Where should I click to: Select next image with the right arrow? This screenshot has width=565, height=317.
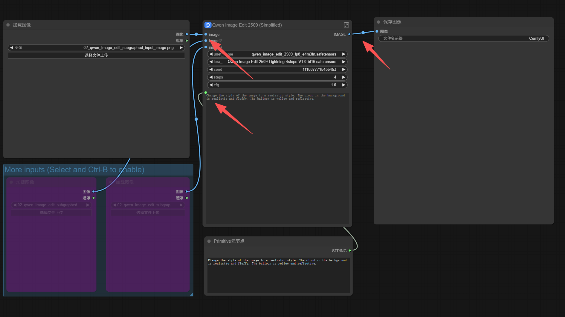pyautogui.click(x=181, y=48)
